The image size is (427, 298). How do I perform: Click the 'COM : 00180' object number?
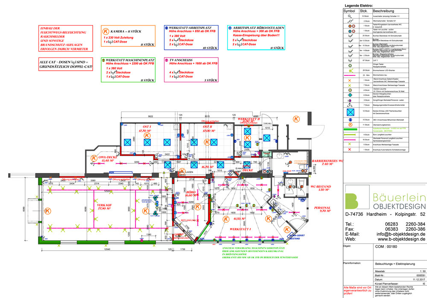pos(386,247)
